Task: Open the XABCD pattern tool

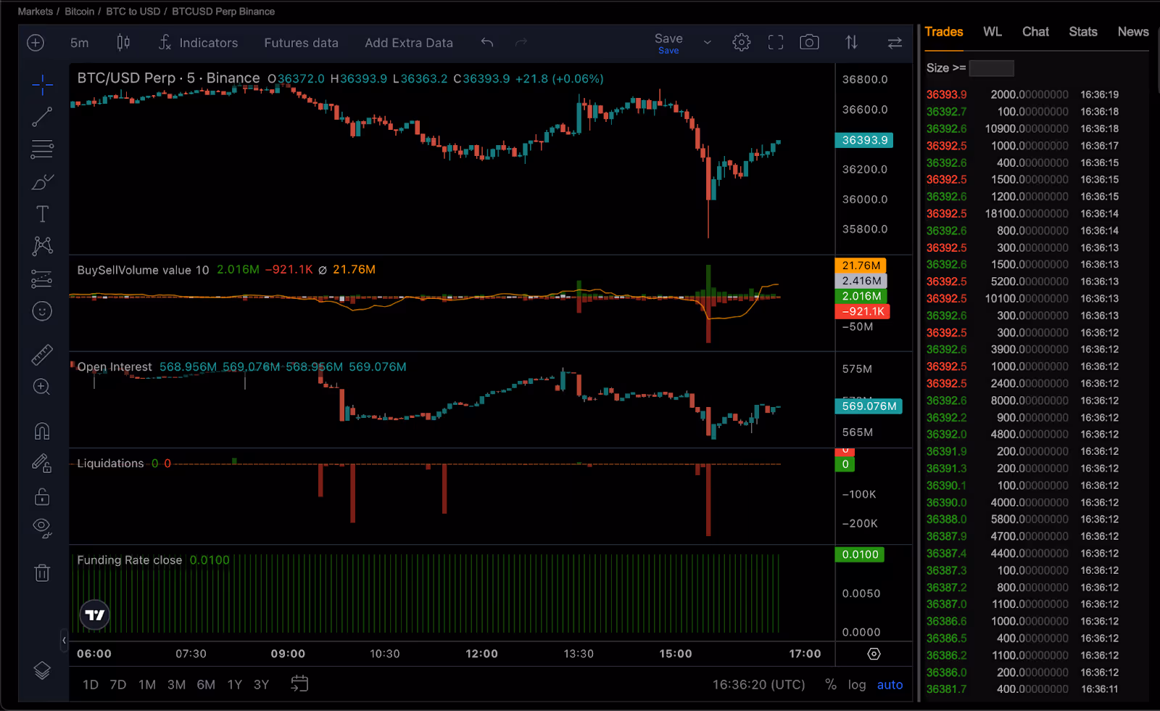Action: click(x=42, y=245)
